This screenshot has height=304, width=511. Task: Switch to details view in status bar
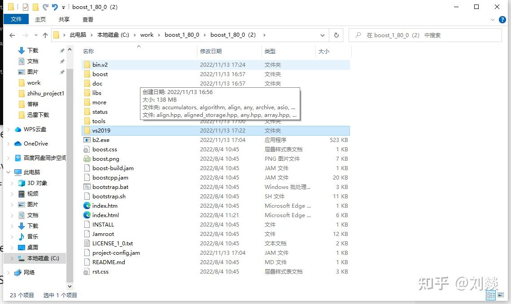point(491,295)
